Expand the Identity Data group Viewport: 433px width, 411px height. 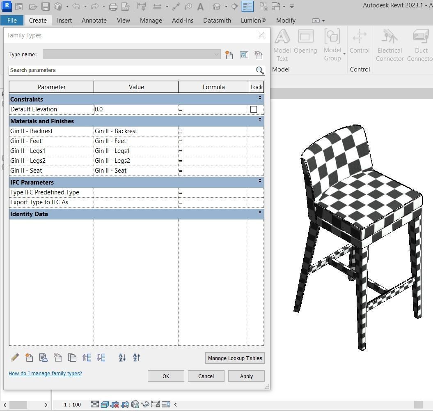(260, 212)
